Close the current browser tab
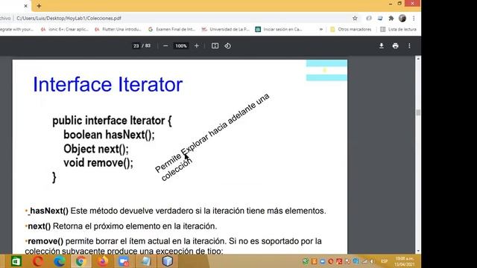Image resolution: width=477 pixels, height=268 pixels. point(25,6)
